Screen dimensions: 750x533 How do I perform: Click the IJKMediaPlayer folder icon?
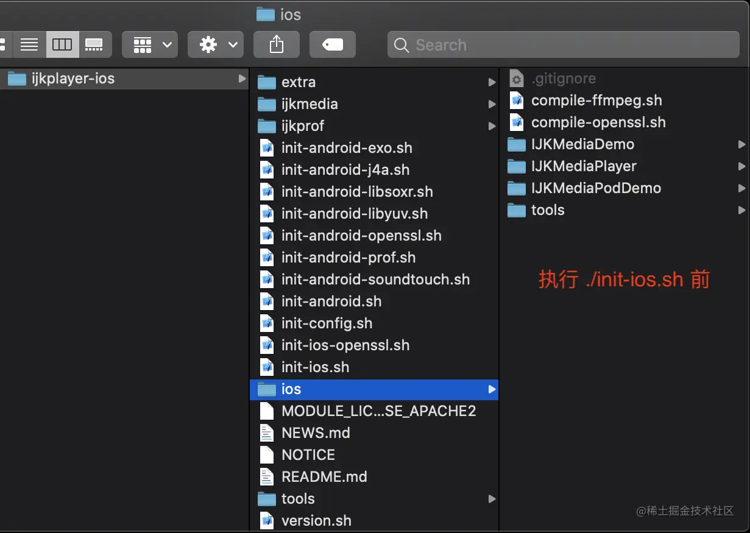[517, 166]
